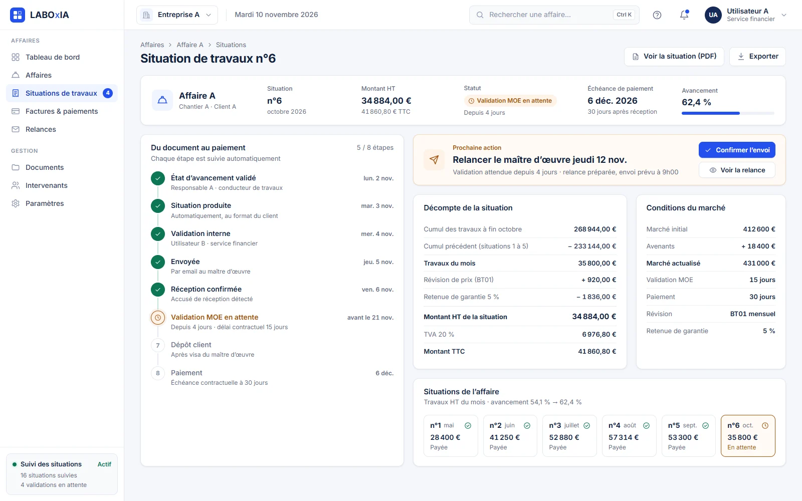802x501 pixels.
Task: Click the Ctrl K shortcut badge
Action: click(624, 15)
